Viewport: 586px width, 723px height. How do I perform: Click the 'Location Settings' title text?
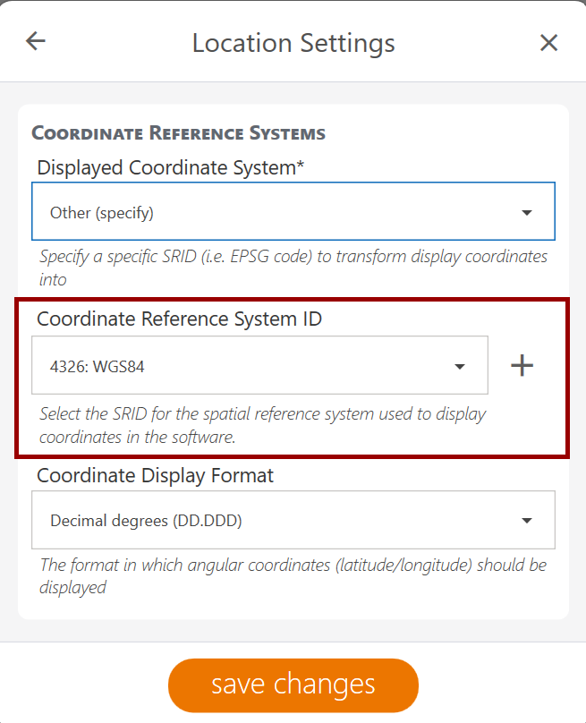click(293, 43)
